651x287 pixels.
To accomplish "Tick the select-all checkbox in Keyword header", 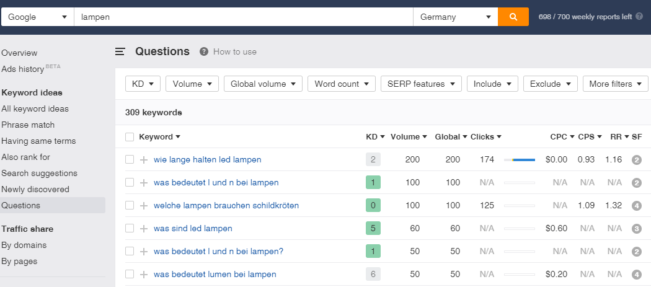I will 130,137.
